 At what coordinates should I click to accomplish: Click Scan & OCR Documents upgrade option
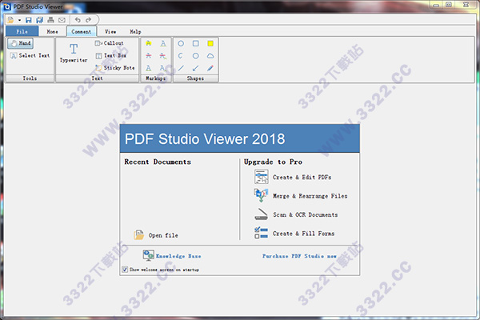pos(296,214)
